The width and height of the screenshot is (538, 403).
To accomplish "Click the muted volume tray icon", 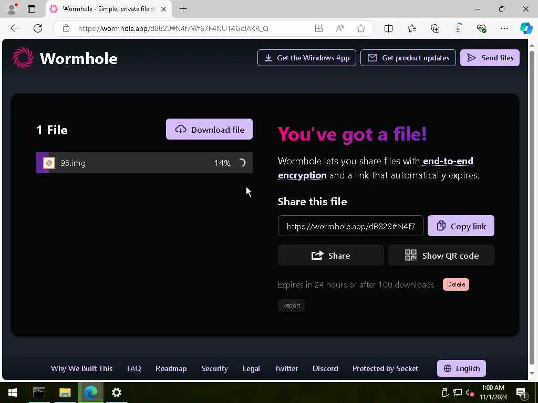I will 470,393.
